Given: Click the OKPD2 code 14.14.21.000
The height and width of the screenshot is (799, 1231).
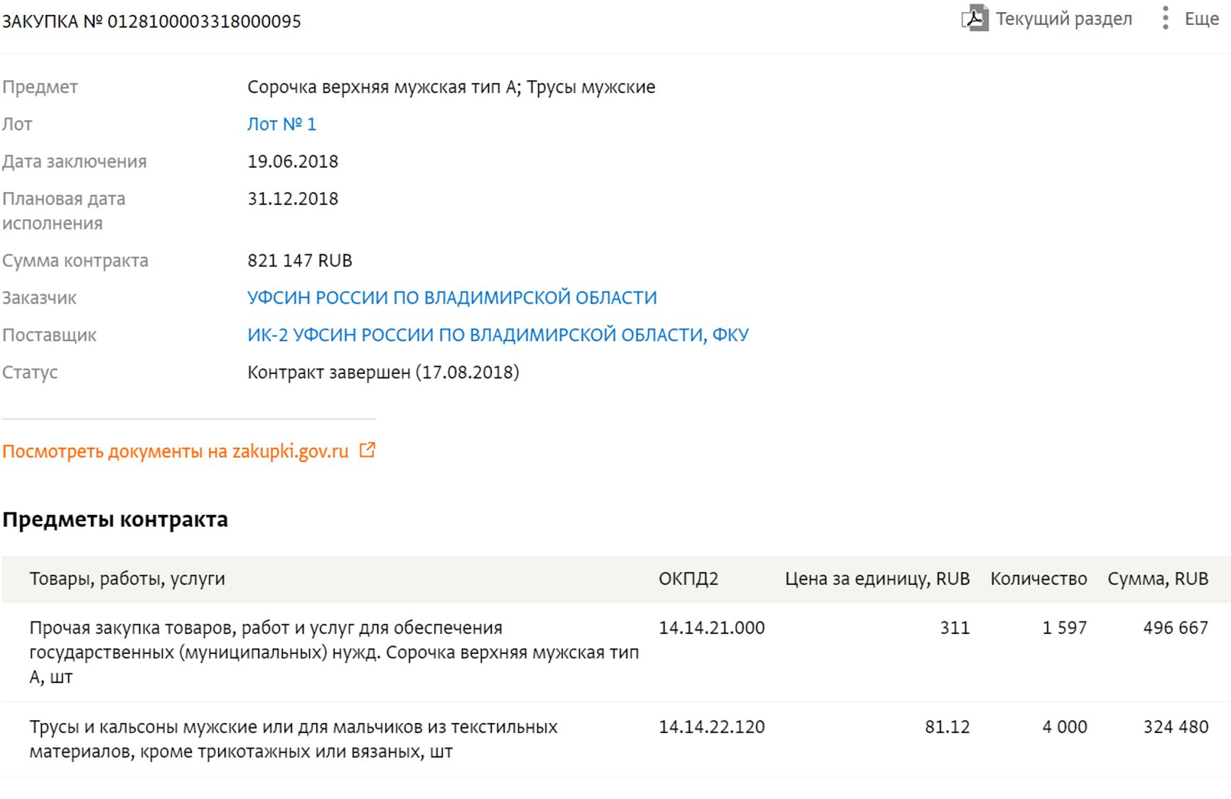Looking at the screenshot, I should click(711, 628).
